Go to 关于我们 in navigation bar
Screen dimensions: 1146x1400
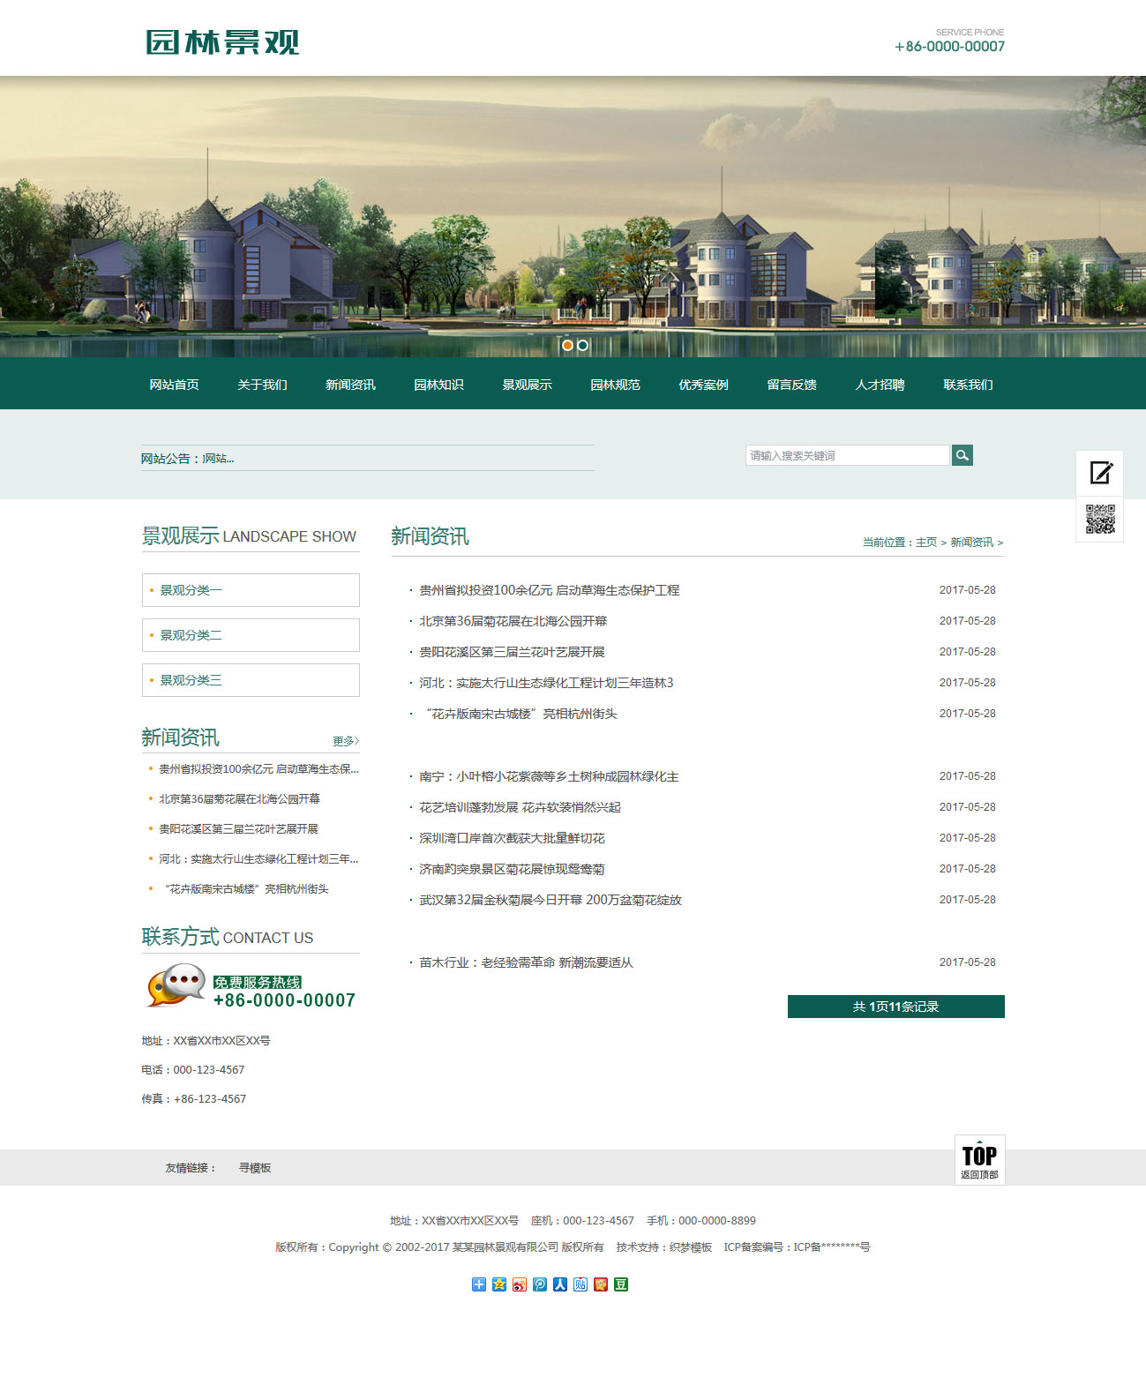[262, 385]
